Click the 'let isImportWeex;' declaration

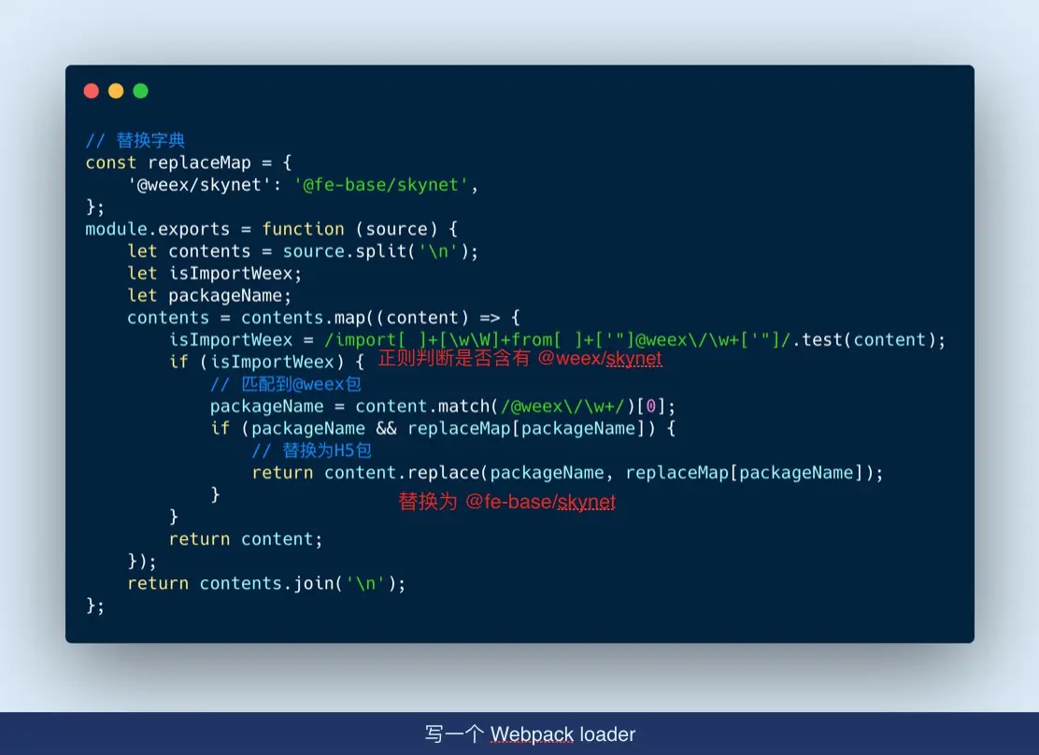pos(215,273)
